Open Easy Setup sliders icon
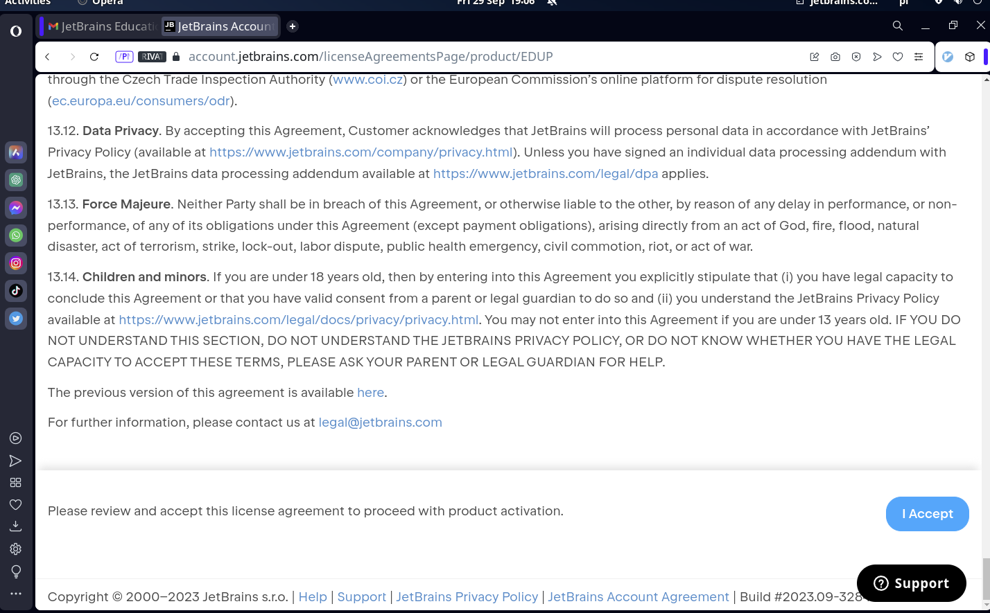The image size is (990, 613). pyautogui.click(x=919, y=57)
